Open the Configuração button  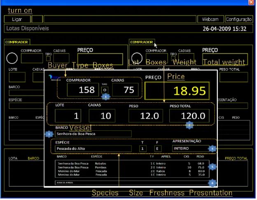coord(240,19)
